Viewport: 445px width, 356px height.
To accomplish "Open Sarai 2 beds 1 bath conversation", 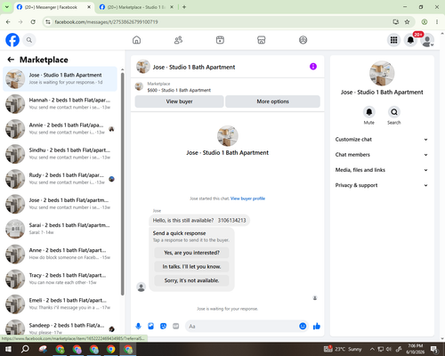I will pos(60,229).
